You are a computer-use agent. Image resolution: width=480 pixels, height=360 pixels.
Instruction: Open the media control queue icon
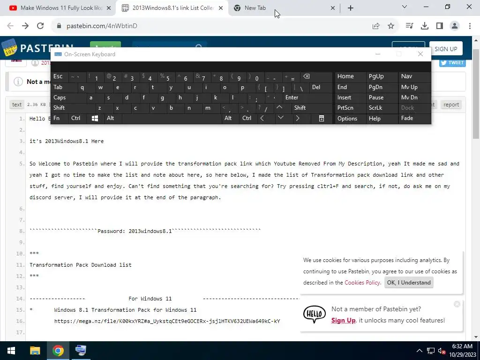[410, 26]
